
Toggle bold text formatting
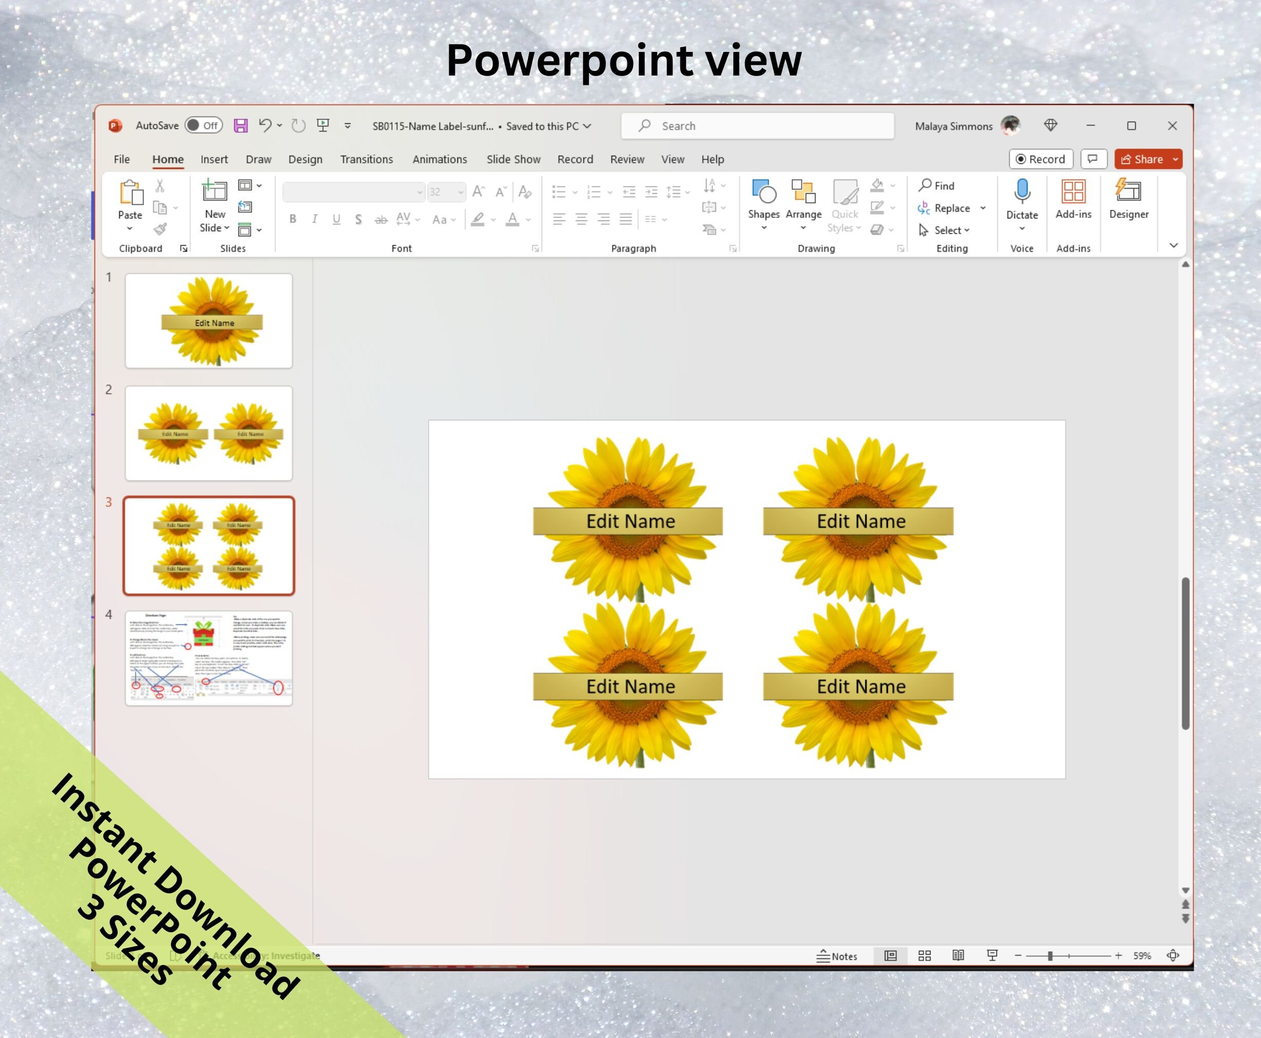pyautogui.click(x=292, y=219)
